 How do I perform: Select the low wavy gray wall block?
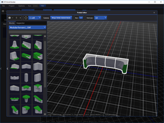(x=15, y=78)
